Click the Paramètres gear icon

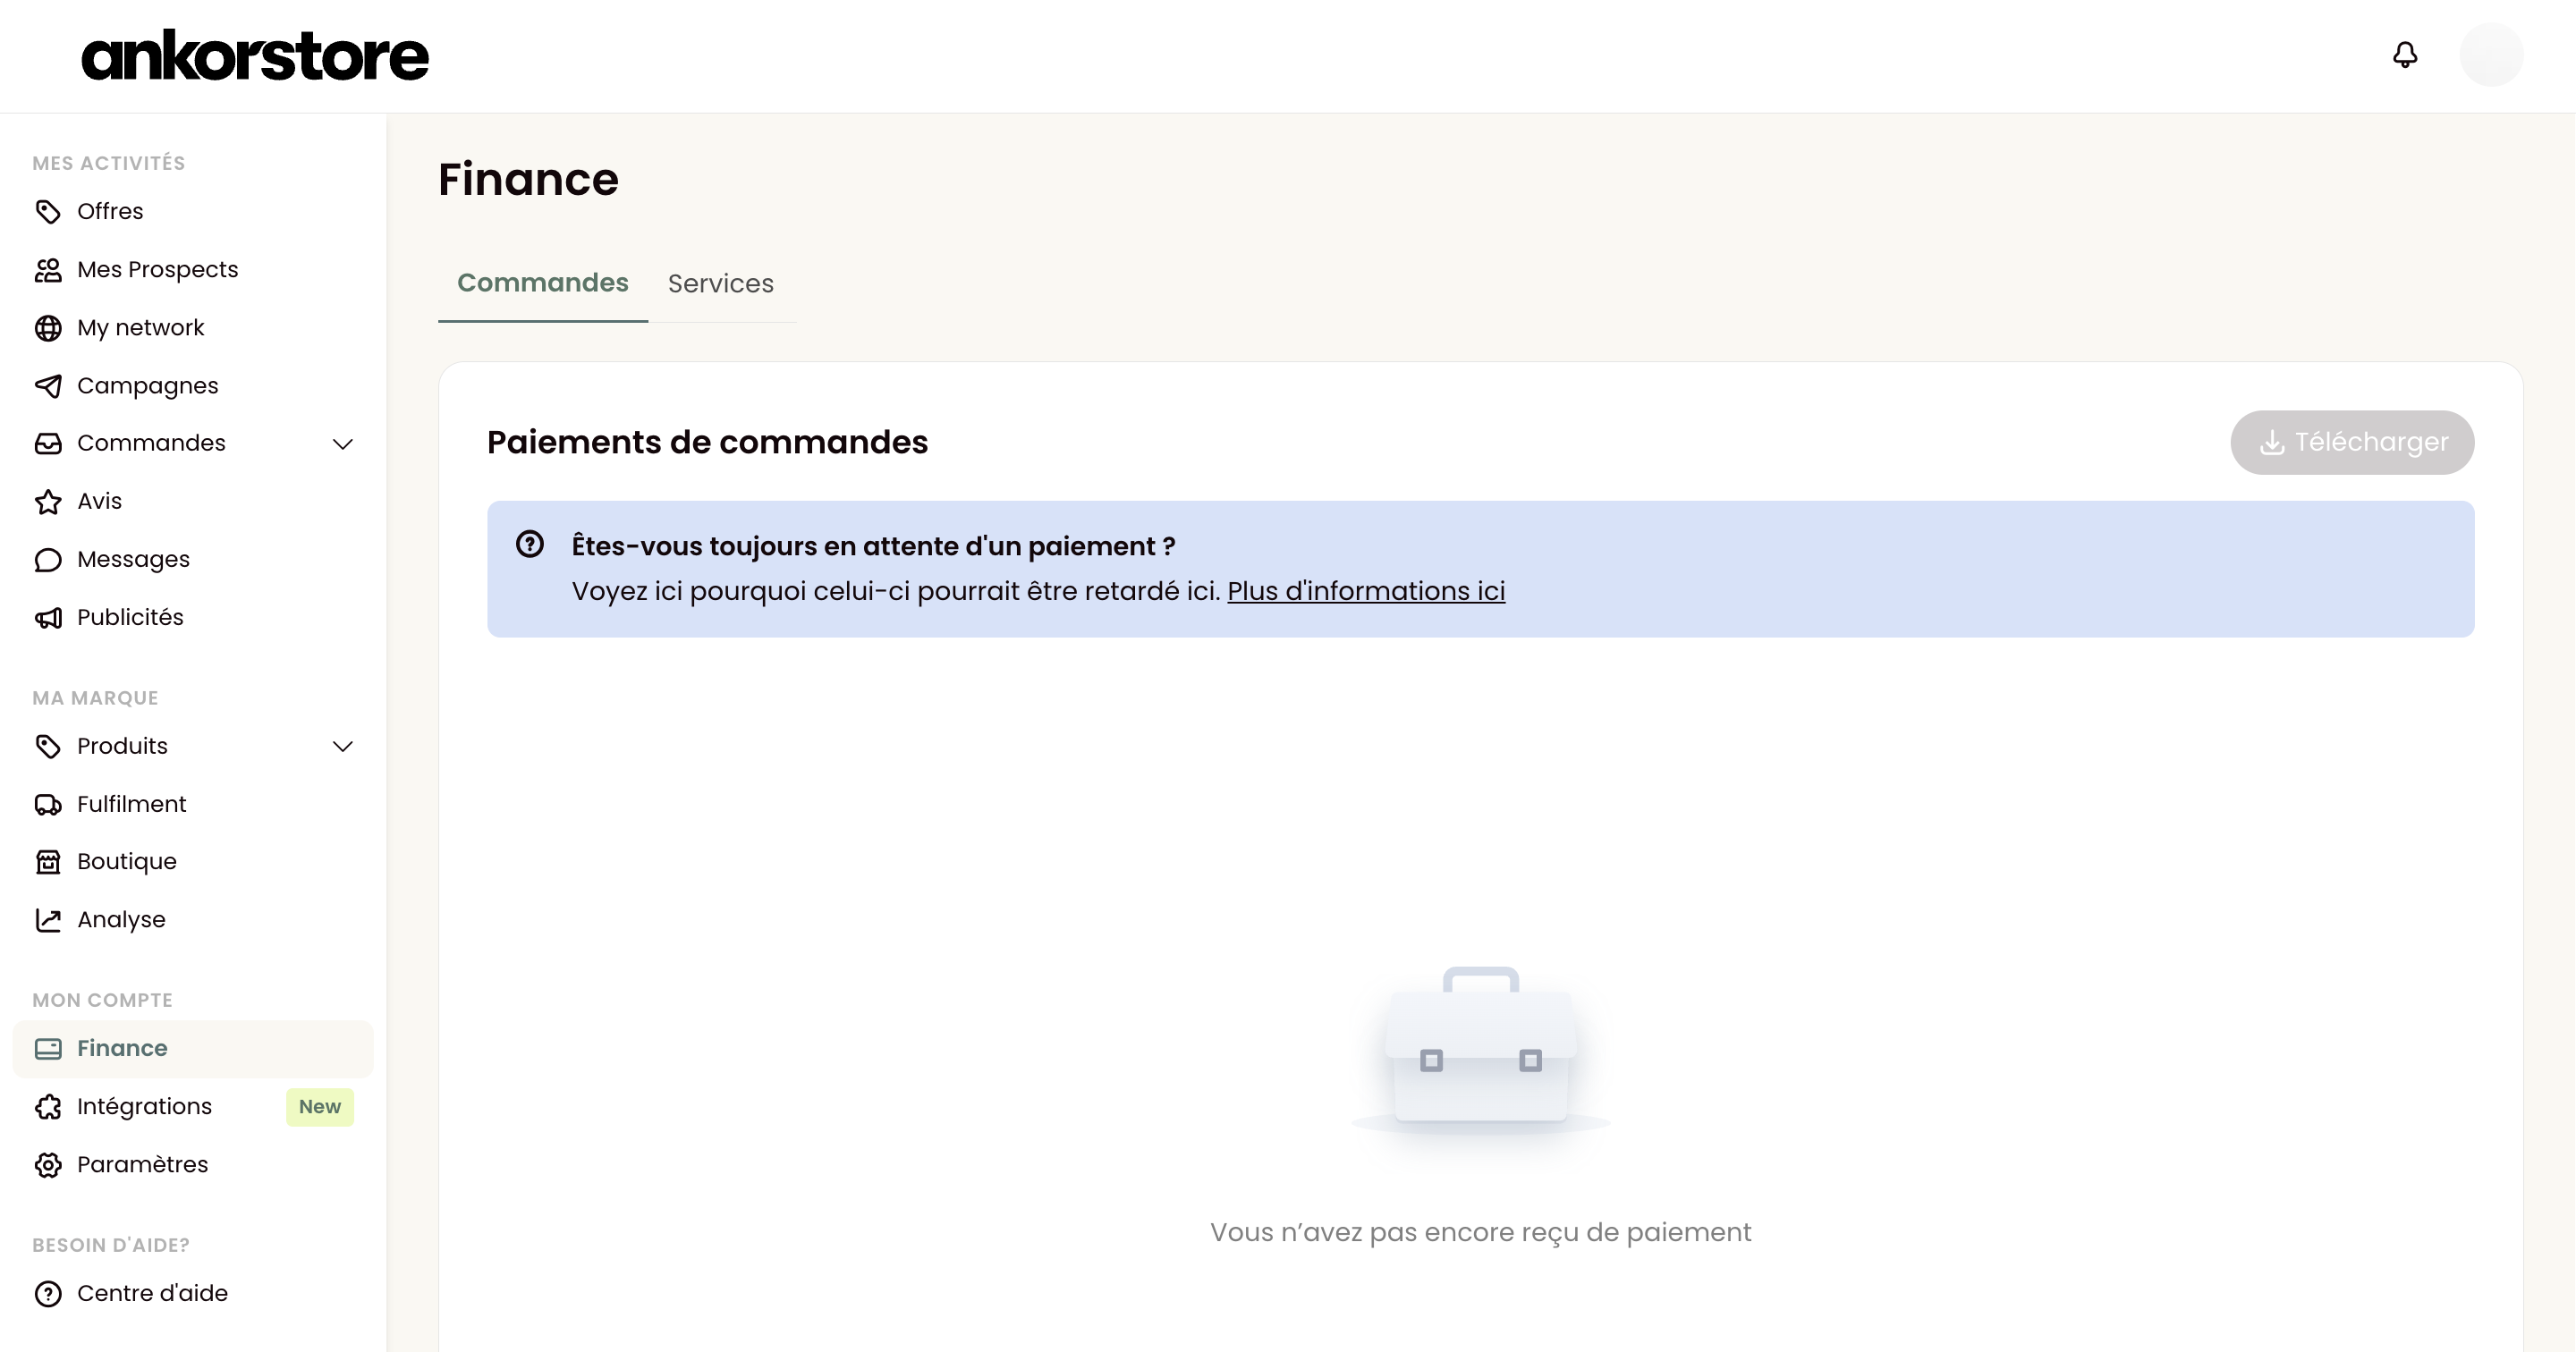[x=48, y=1165]
